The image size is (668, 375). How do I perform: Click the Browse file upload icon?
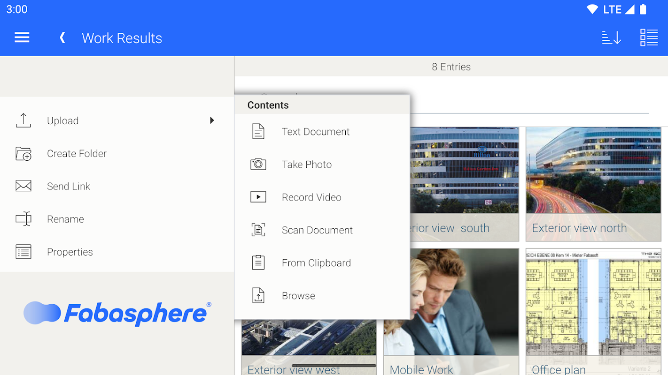click(258, 295)
